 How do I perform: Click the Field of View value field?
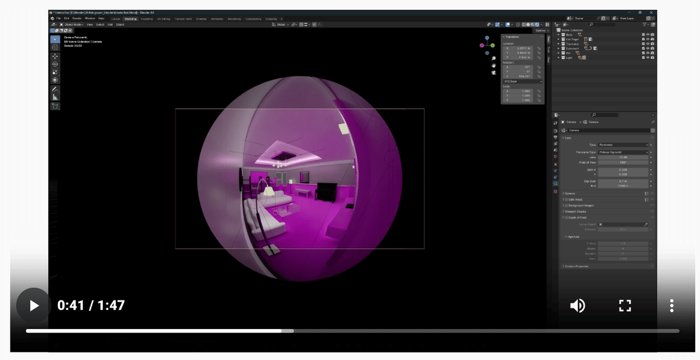623,162
